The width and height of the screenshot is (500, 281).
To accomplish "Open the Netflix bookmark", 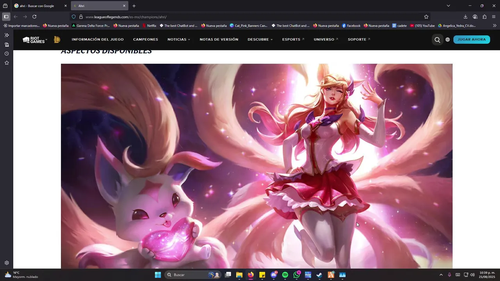I will [149, 26].
